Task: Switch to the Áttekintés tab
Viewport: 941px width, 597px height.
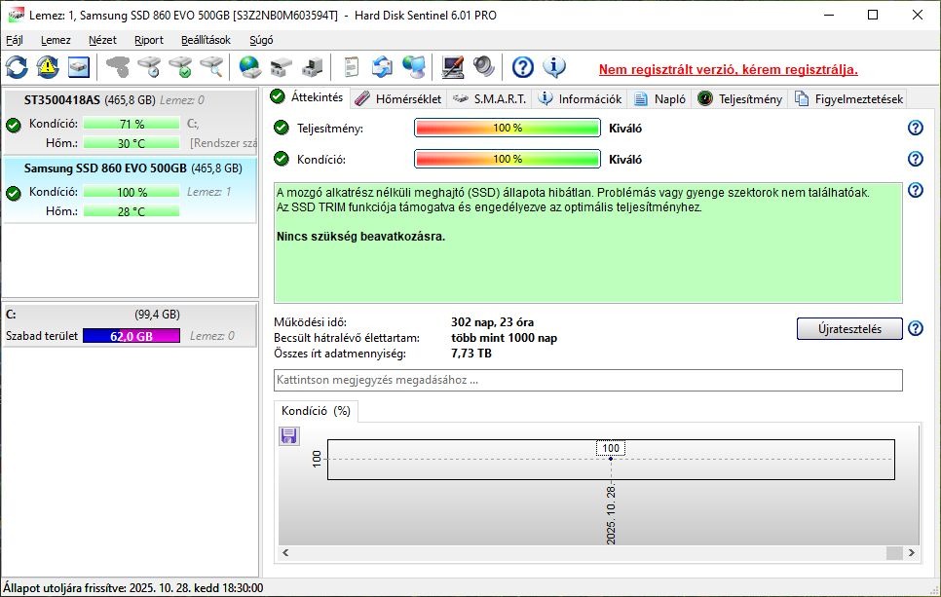Action: [307, 97]
